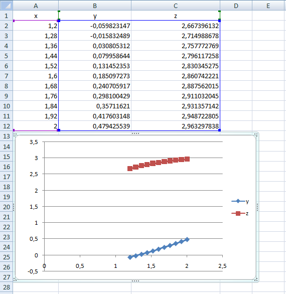
Task: Click cell B1 containing y
Action: point(95,16)
